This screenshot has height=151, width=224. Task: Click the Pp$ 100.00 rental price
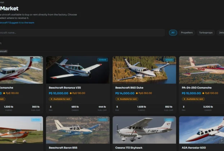pos(211,93)
